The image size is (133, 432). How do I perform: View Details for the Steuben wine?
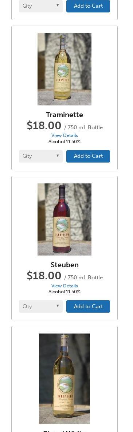pyautogui.click(x=64, y=286)
